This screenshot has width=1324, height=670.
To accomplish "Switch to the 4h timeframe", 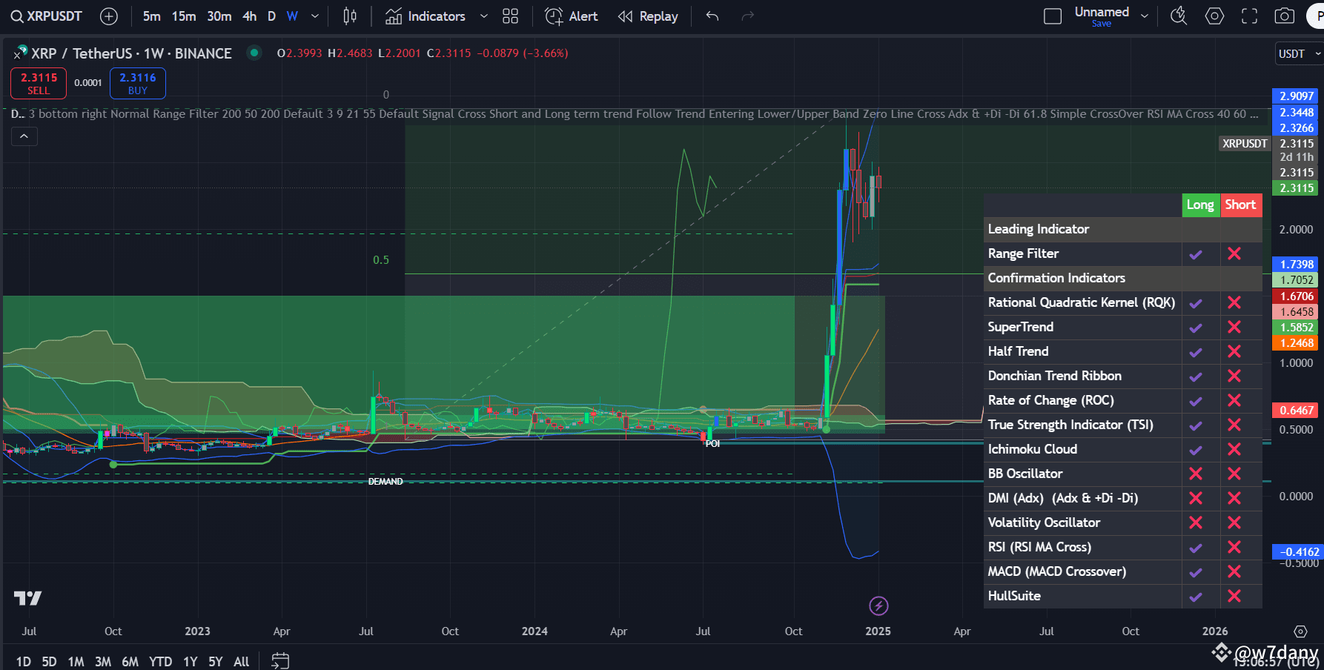I will coord(249,16).
